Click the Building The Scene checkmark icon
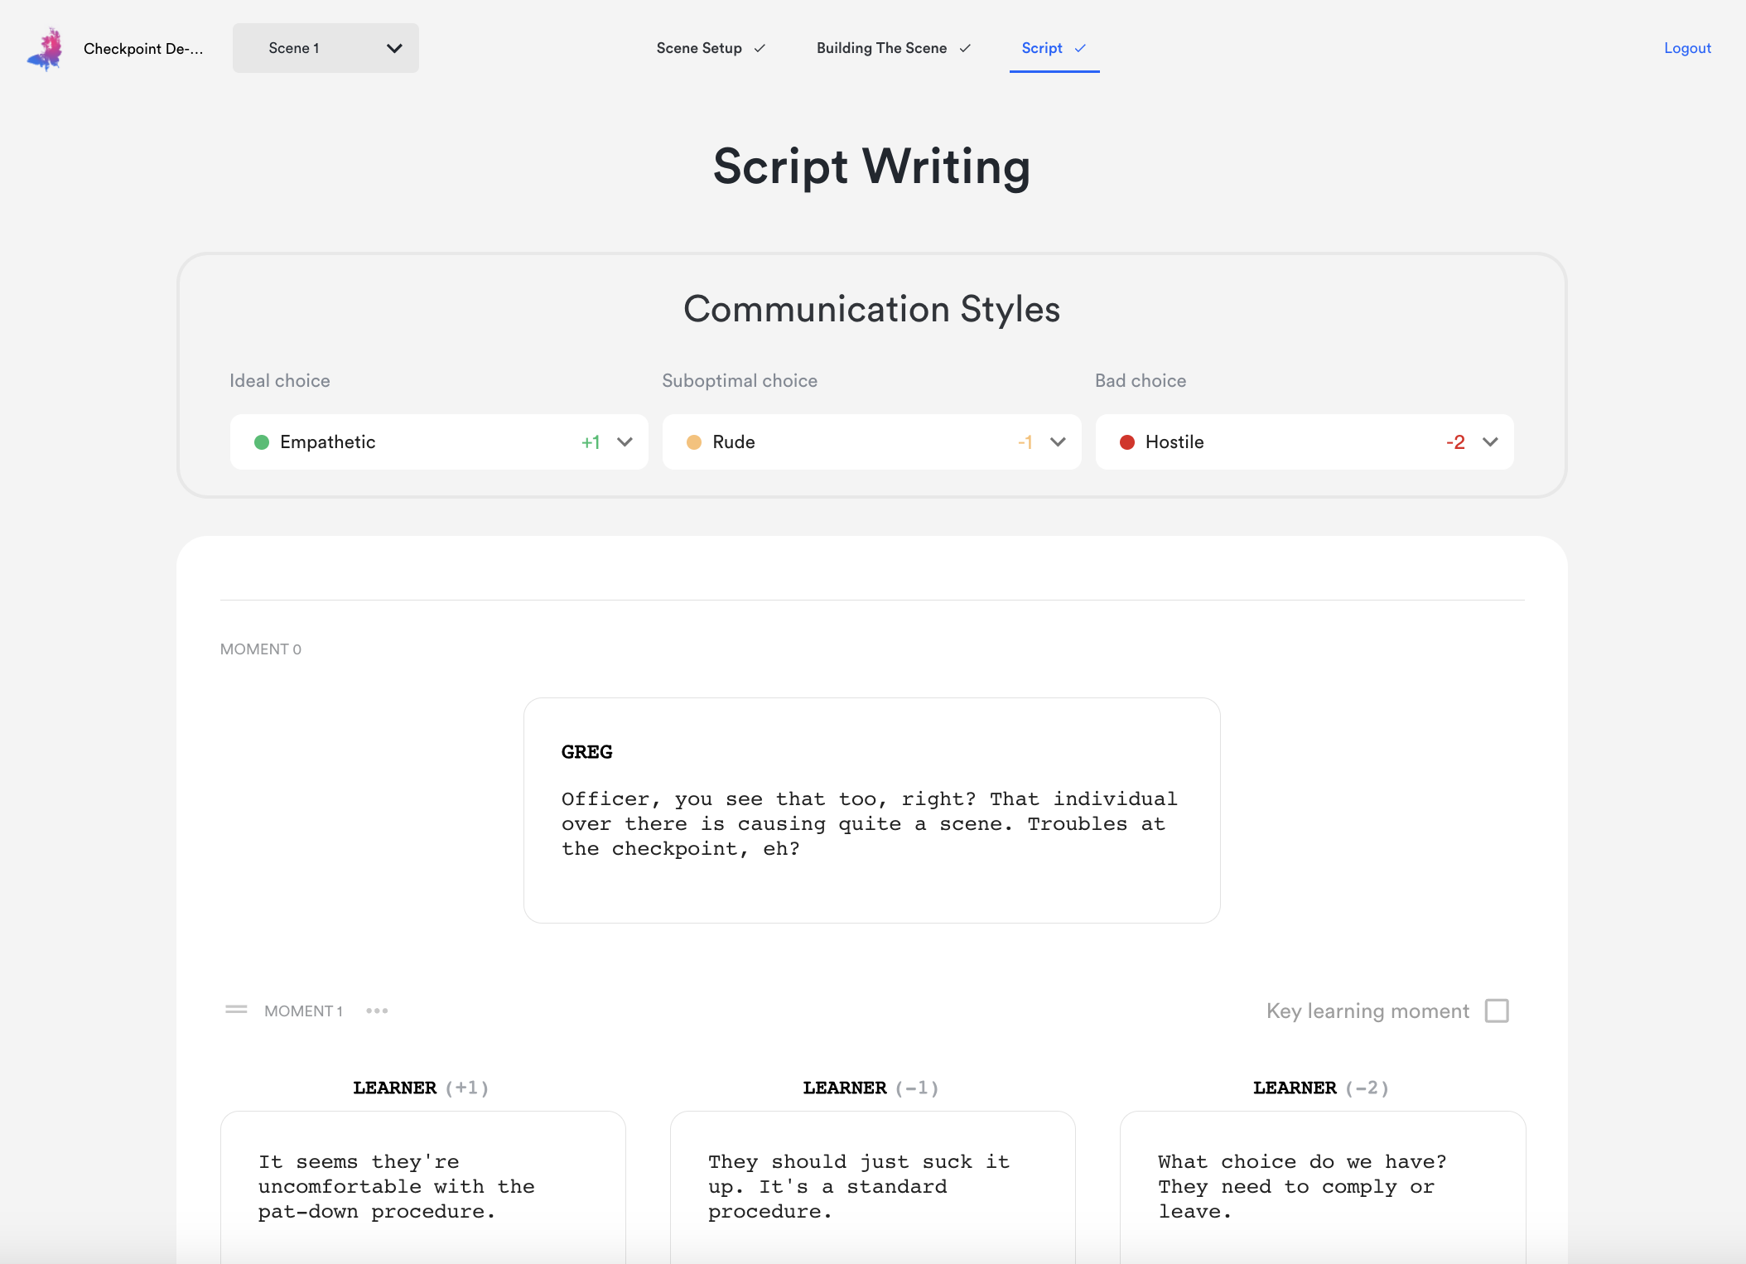1746x1264 pixels. coord(965,49)
